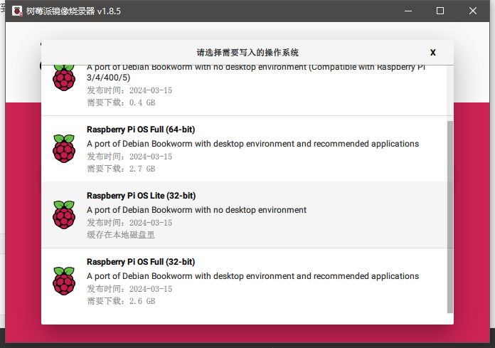495x348 pixels.
Task: Select Raspberry Pi OS Full (32-bit) title
Action: (x=141, y=262)
